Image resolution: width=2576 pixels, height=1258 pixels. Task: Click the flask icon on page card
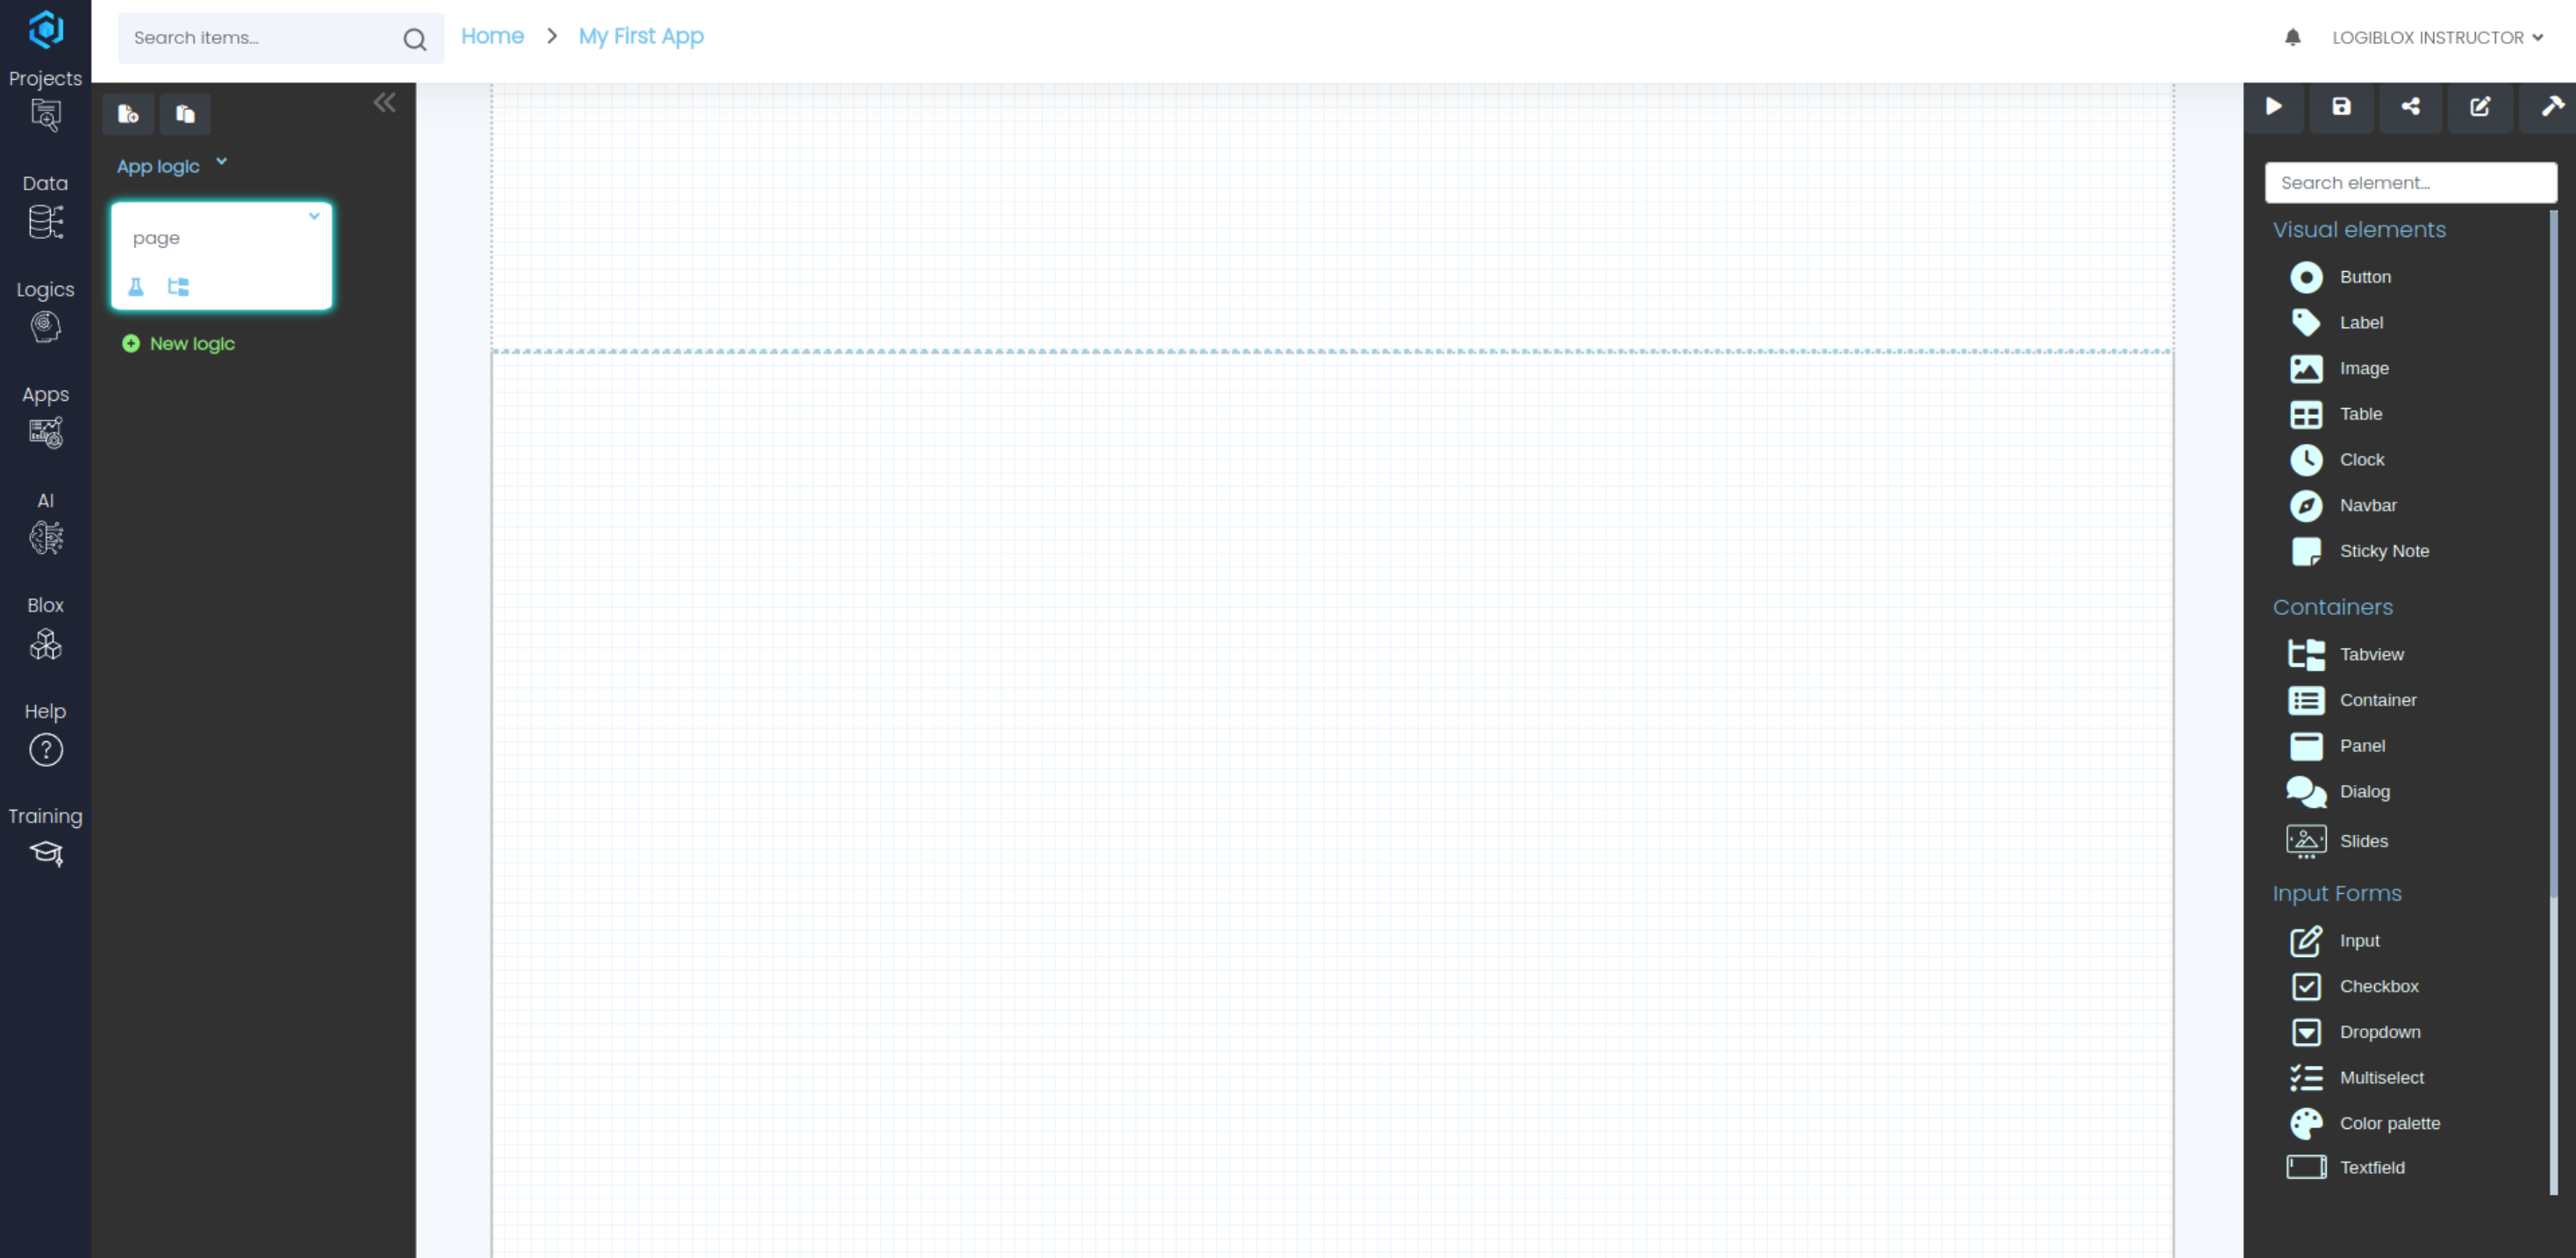pyautogui.click(x=136, y=288)
